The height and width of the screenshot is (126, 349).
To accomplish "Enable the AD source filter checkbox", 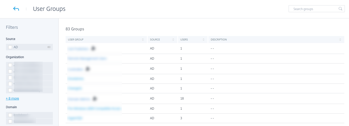I will click(x=10, y=47).
